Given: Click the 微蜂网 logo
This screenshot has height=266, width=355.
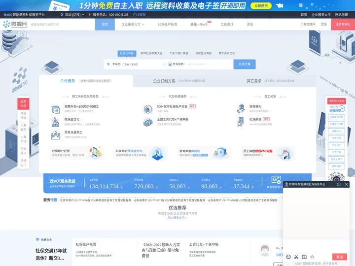Looking at the screenshot, I should click(x=15, y=24).
